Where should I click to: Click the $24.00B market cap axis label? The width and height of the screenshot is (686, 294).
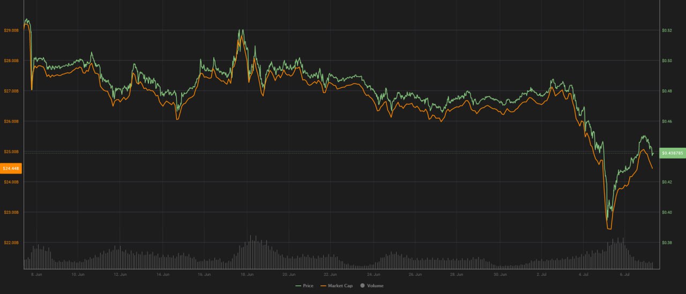[x=11, y=182]
